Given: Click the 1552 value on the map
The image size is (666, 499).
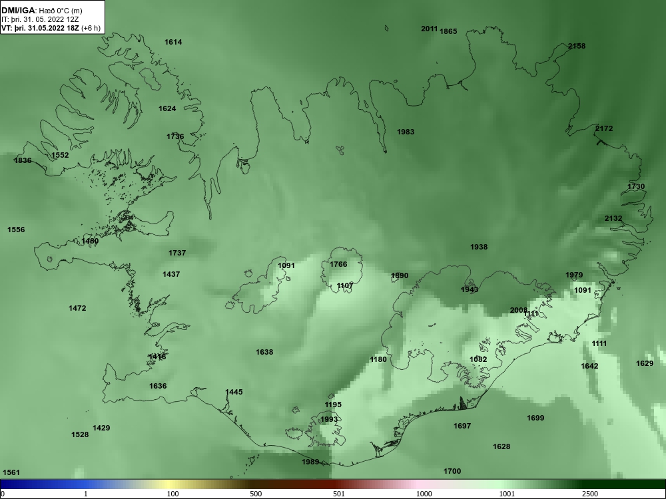Looking at the screenshot, I should (x=60, y=155).
